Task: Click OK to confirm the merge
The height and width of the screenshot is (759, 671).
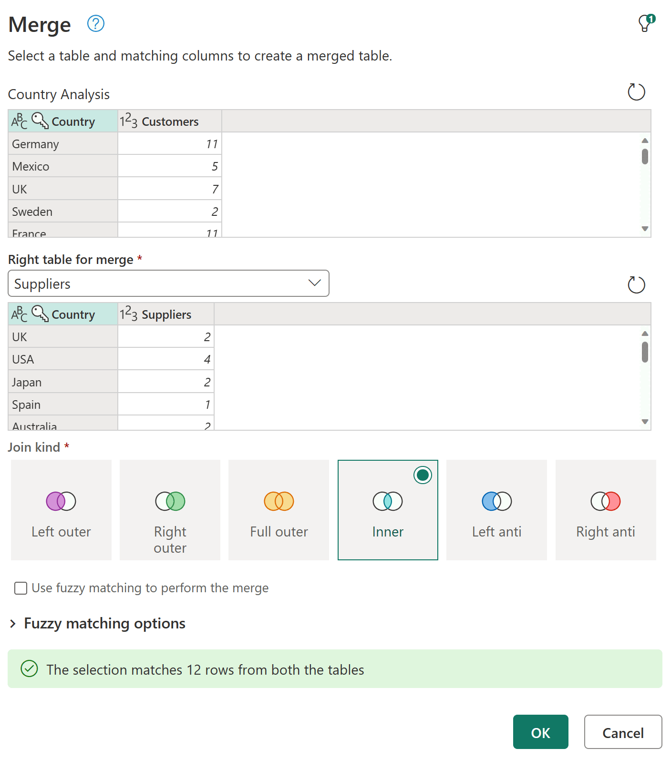Action: click(x=540, y=732)
